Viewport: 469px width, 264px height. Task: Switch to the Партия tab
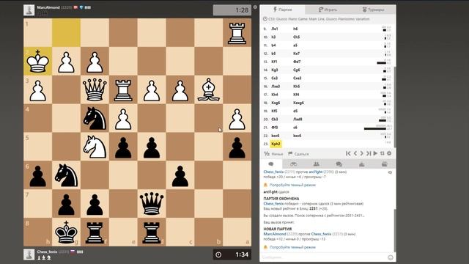coord(282,10)
